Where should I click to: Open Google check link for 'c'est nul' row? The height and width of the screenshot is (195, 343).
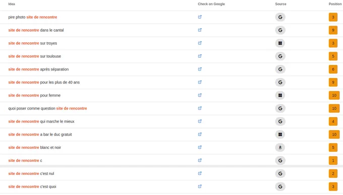point(200,173)
